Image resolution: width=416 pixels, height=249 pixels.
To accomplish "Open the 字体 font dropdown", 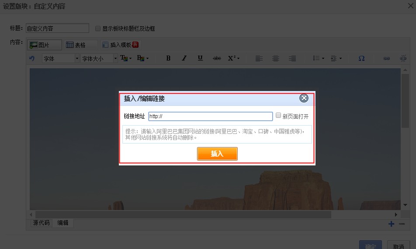I will [61, 58].
